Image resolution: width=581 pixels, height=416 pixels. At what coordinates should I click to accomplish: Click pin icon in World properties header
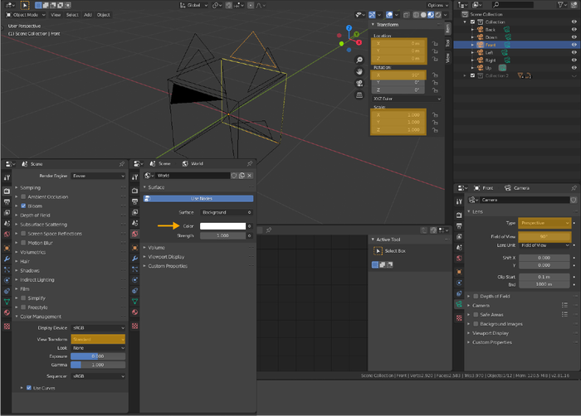tap(250, 163)
